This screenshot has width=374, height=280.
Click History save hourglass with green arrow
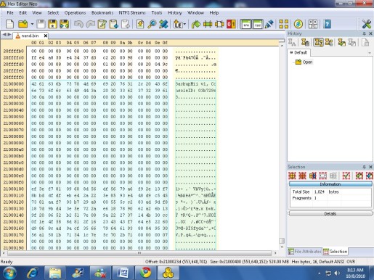(x=341, y=43)
